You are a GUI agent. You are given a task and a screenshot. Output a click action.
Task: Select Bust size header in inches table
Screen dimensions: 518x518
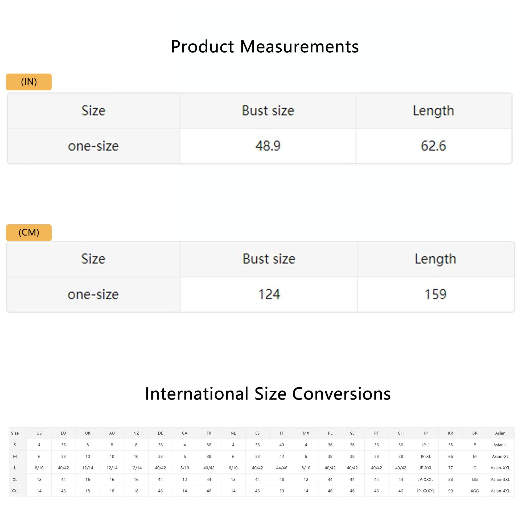pyautogui.click(x=268, y=111)
